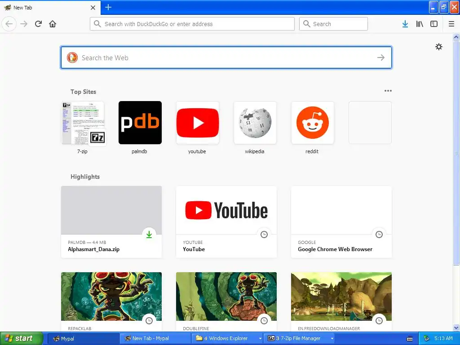Click magnifier icon in address bar
The height and width of the screenshot is (345, 460).
tap(97, 24)
